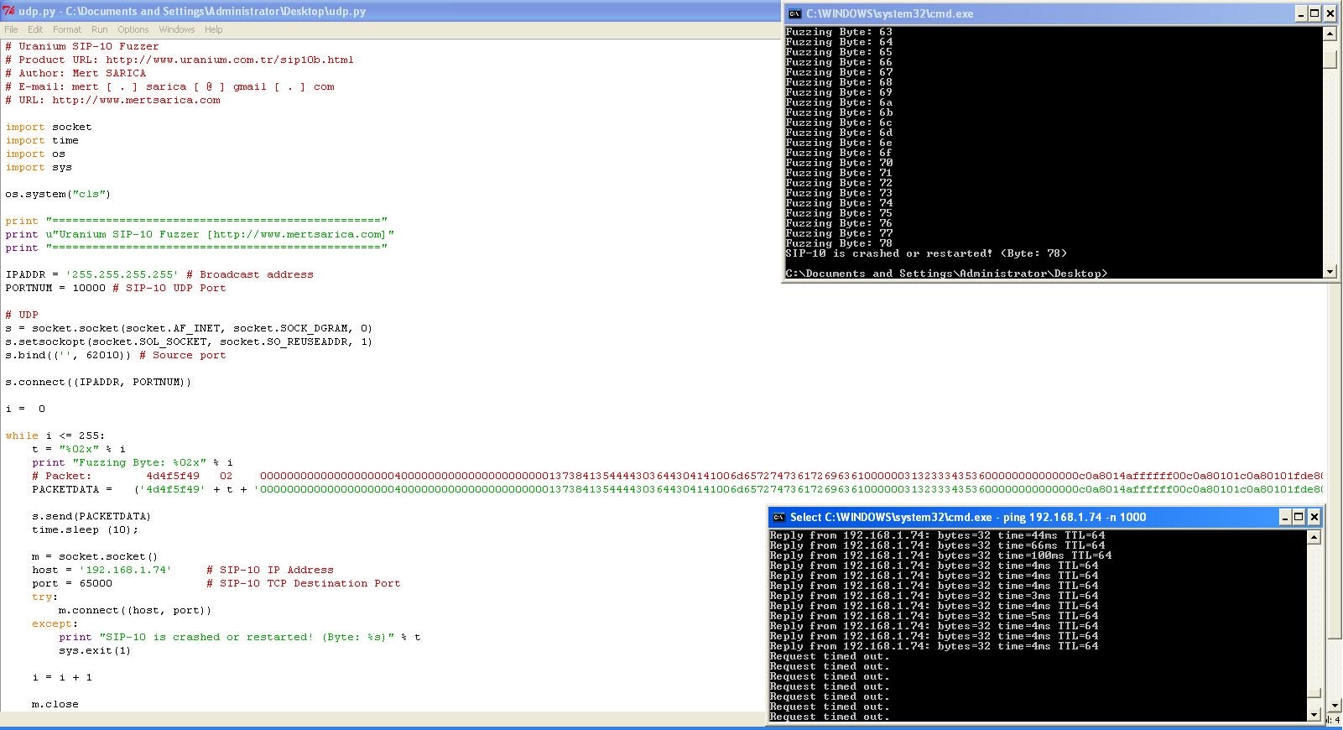Image resolution: width=1343 pixels, height=730 pixels.
Task: Click the os.system("cls") line
Action: 57,194
